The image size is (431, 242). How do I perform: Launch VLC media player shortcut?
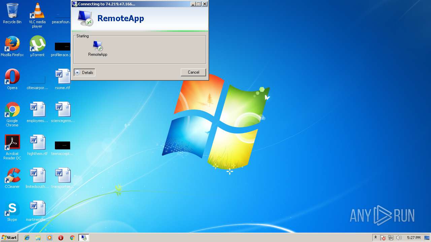click(x=37, y=15)
